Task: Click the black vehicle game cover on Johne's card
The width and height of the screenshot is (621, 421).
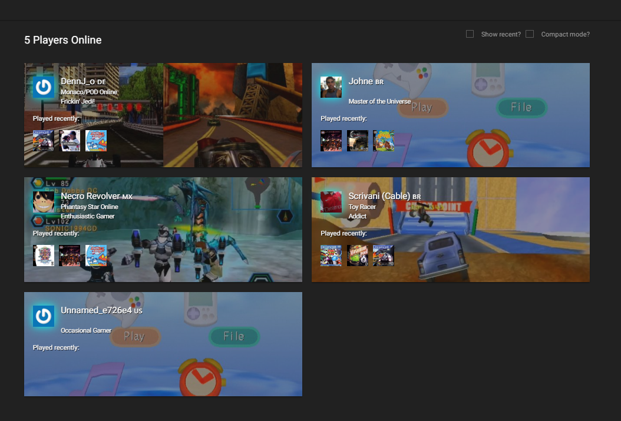Action: click(357, 141)
